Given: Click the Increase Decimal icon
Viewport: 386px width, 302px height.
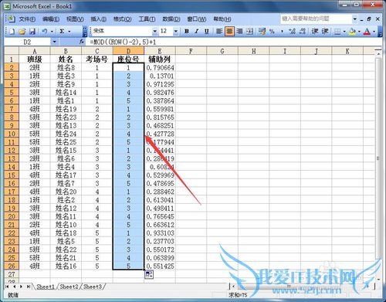Looking at the screenshot, I should coord(292,31).
